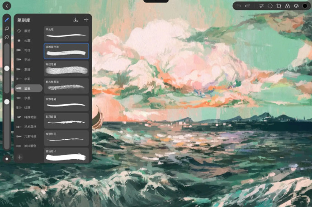312x207 pixels.
Task: Select the brush tool in left sidebar
Action: (7, 20)
